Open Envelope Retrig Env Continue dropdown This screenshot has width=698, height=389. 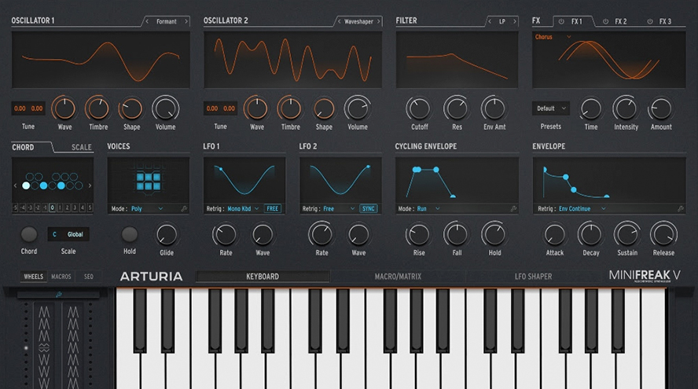[582, 208]
